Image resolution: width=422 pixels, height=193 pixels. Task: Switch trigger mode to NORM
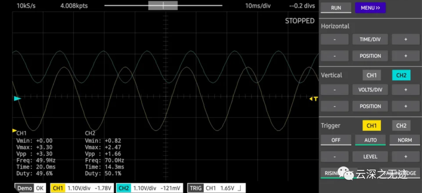(405, 140)
